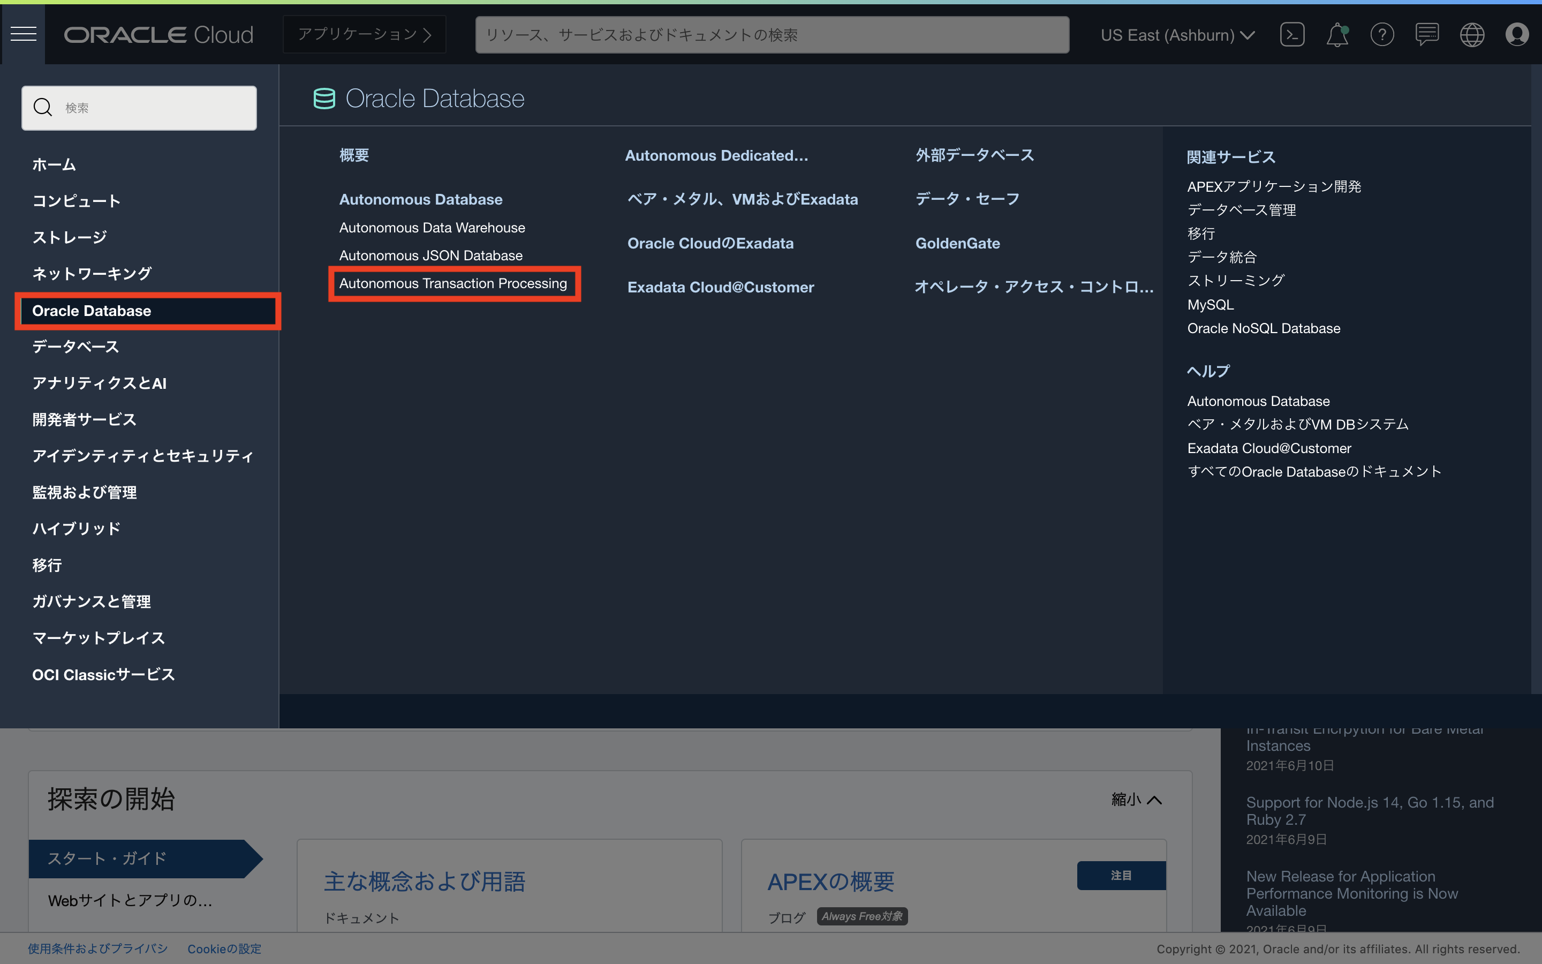Open the notifications bell icon
Viewport: 1542px width, 964px height.
(x=1337, y=34)
